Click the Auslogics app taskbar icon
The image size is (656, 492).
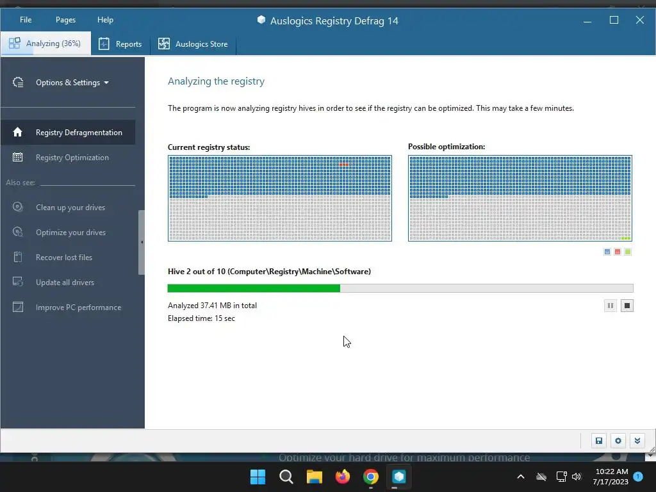(x=399, y=477)
